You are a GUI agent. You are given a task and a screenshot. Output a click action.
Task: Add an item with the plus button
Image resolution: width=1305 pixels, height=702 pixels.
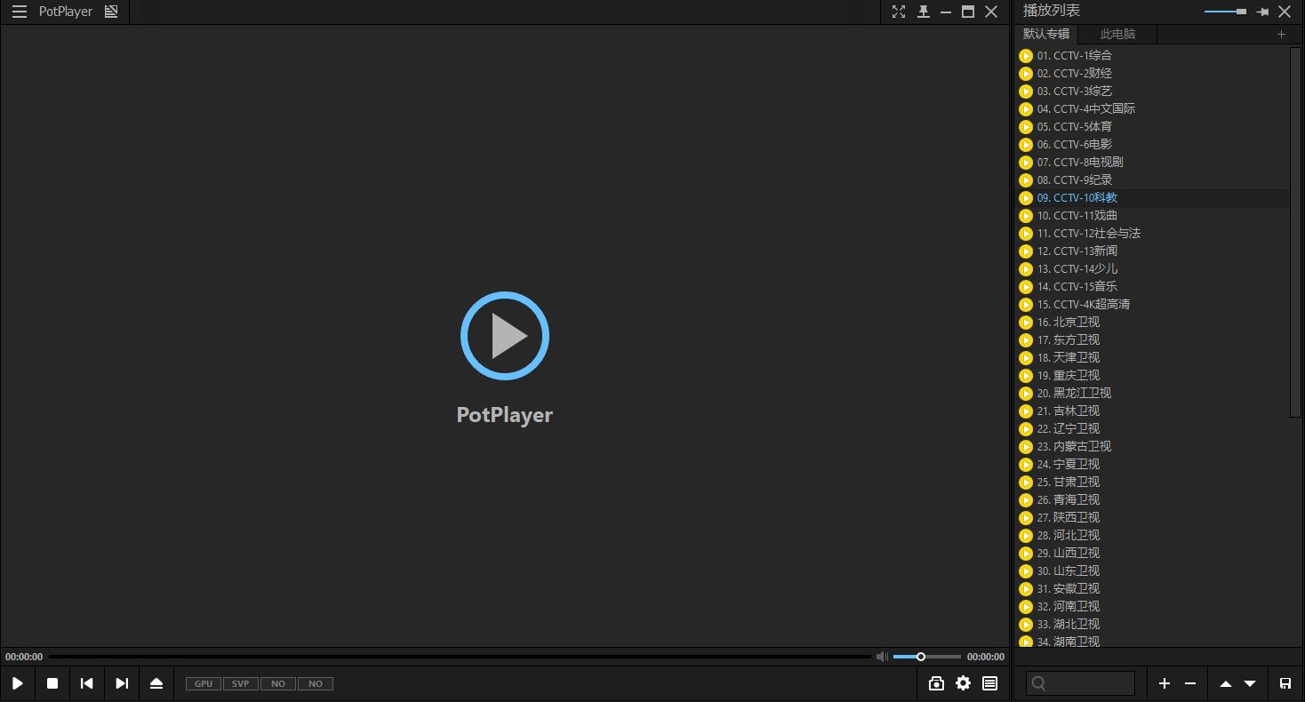pyautogui.click(x=1165, y=683)
